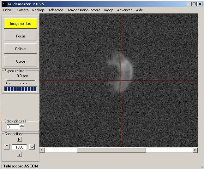The height and width of the screenshot is (169, 204).
Task: Open the Telescope menu
Action: point(56,10)
